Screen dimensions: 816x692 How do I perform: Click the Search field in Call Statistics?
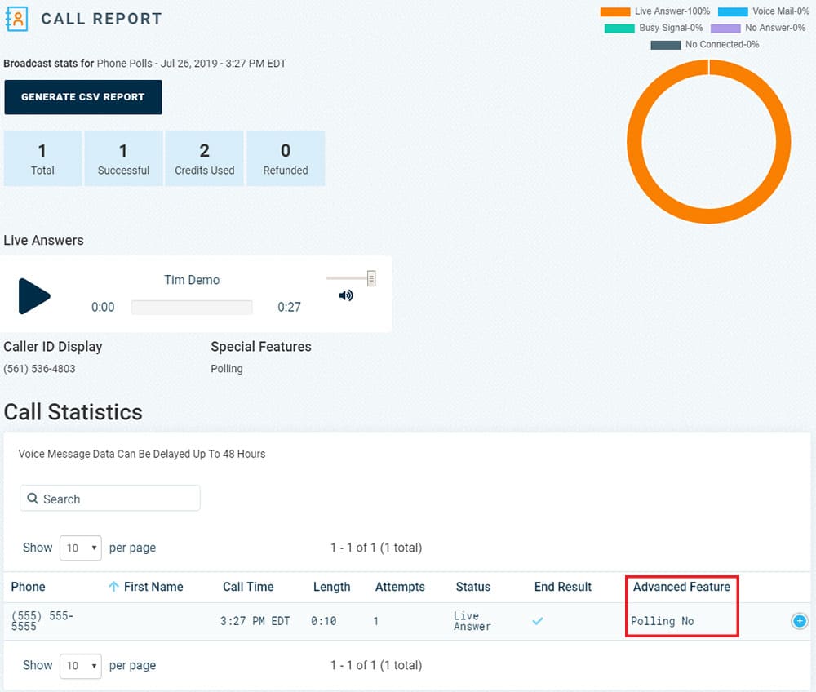(110, 499)
